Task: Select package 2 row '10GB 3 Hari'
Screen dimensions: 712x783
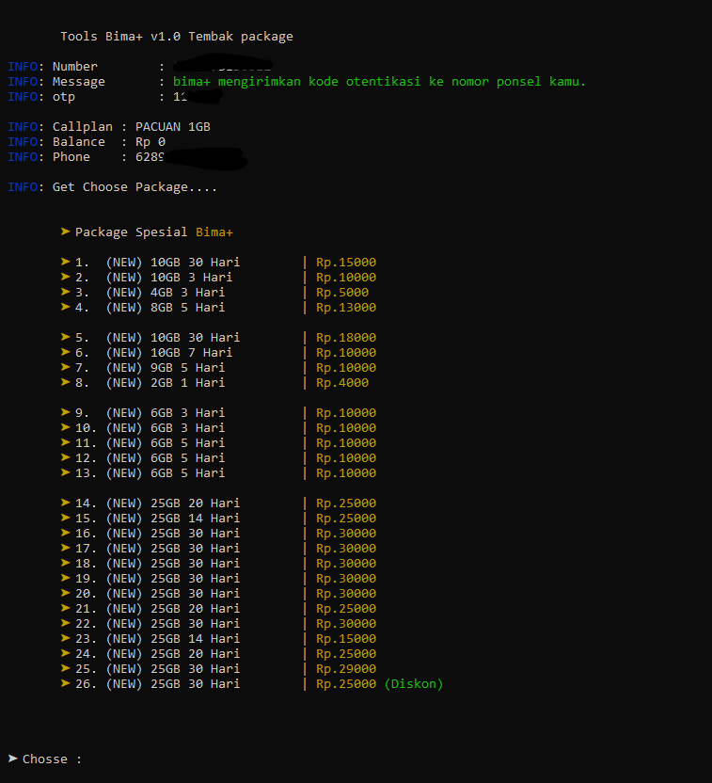Action: tap(218, 277)
